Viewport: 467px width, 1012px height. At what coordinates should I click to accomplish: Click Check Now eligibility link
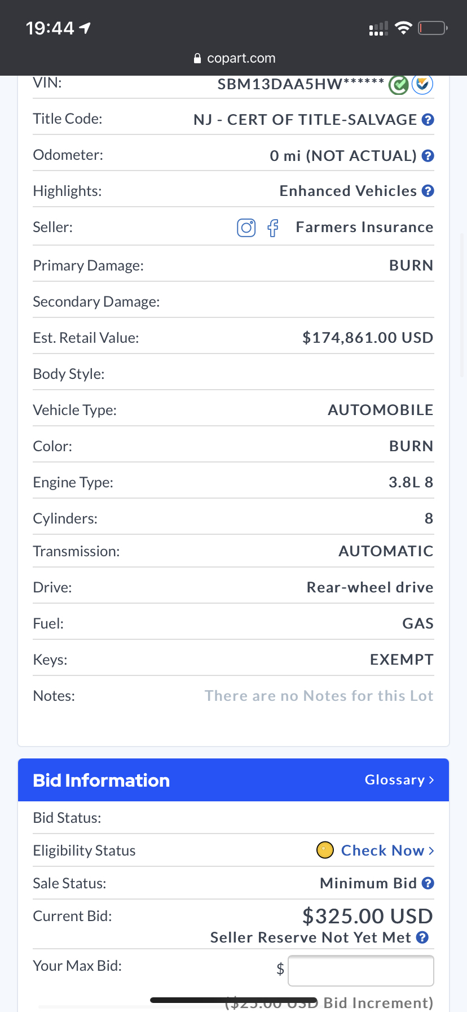382,850
